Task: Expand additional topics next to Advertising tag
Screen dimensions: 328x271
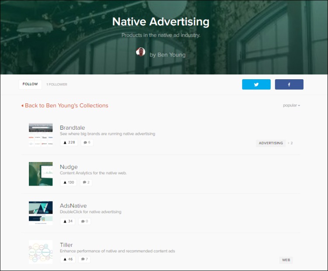Action: 291,143
